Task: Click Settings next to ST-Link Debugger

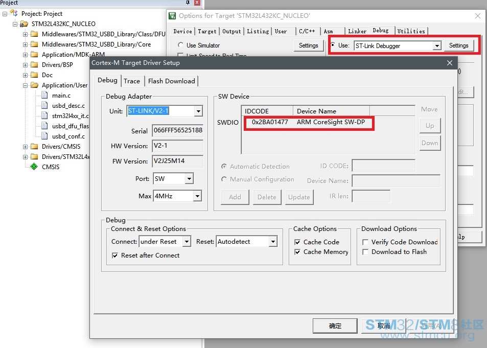Action: click(x=458, y=45)
